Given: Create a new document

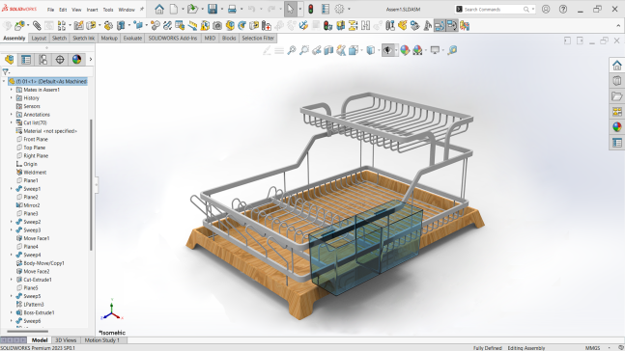Looking at the screenshot, I should click(174, 9).
